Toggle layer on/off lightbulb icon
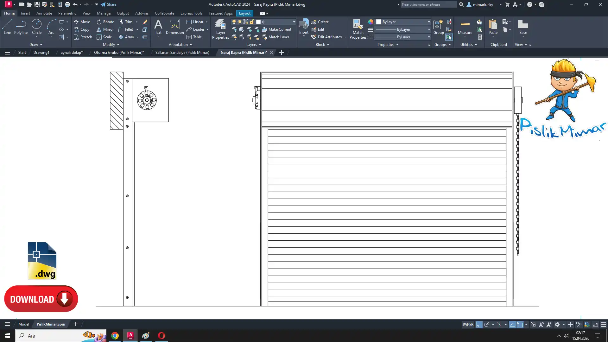The height and width of the screenshot is (342, 608). click(234, 22)
